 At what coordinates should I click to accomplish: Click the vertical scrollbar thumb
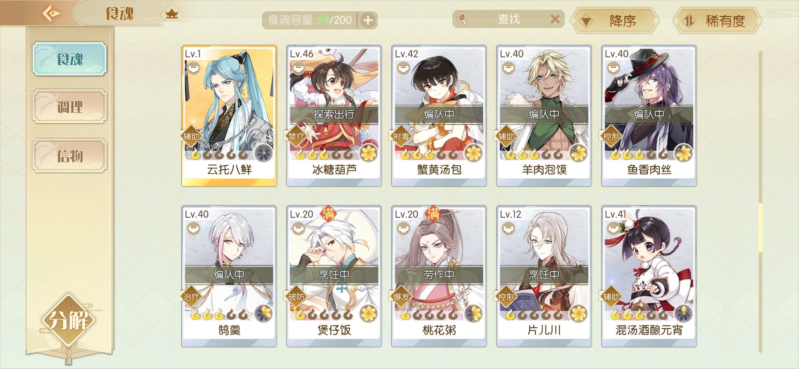760,228
